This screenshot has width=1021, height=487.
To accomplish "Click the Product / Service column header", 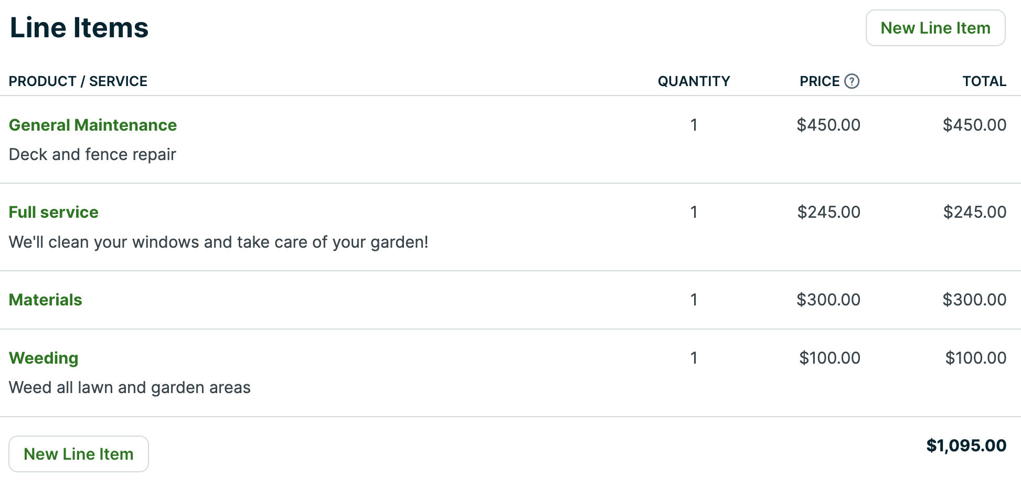I will tap(78, 81).
